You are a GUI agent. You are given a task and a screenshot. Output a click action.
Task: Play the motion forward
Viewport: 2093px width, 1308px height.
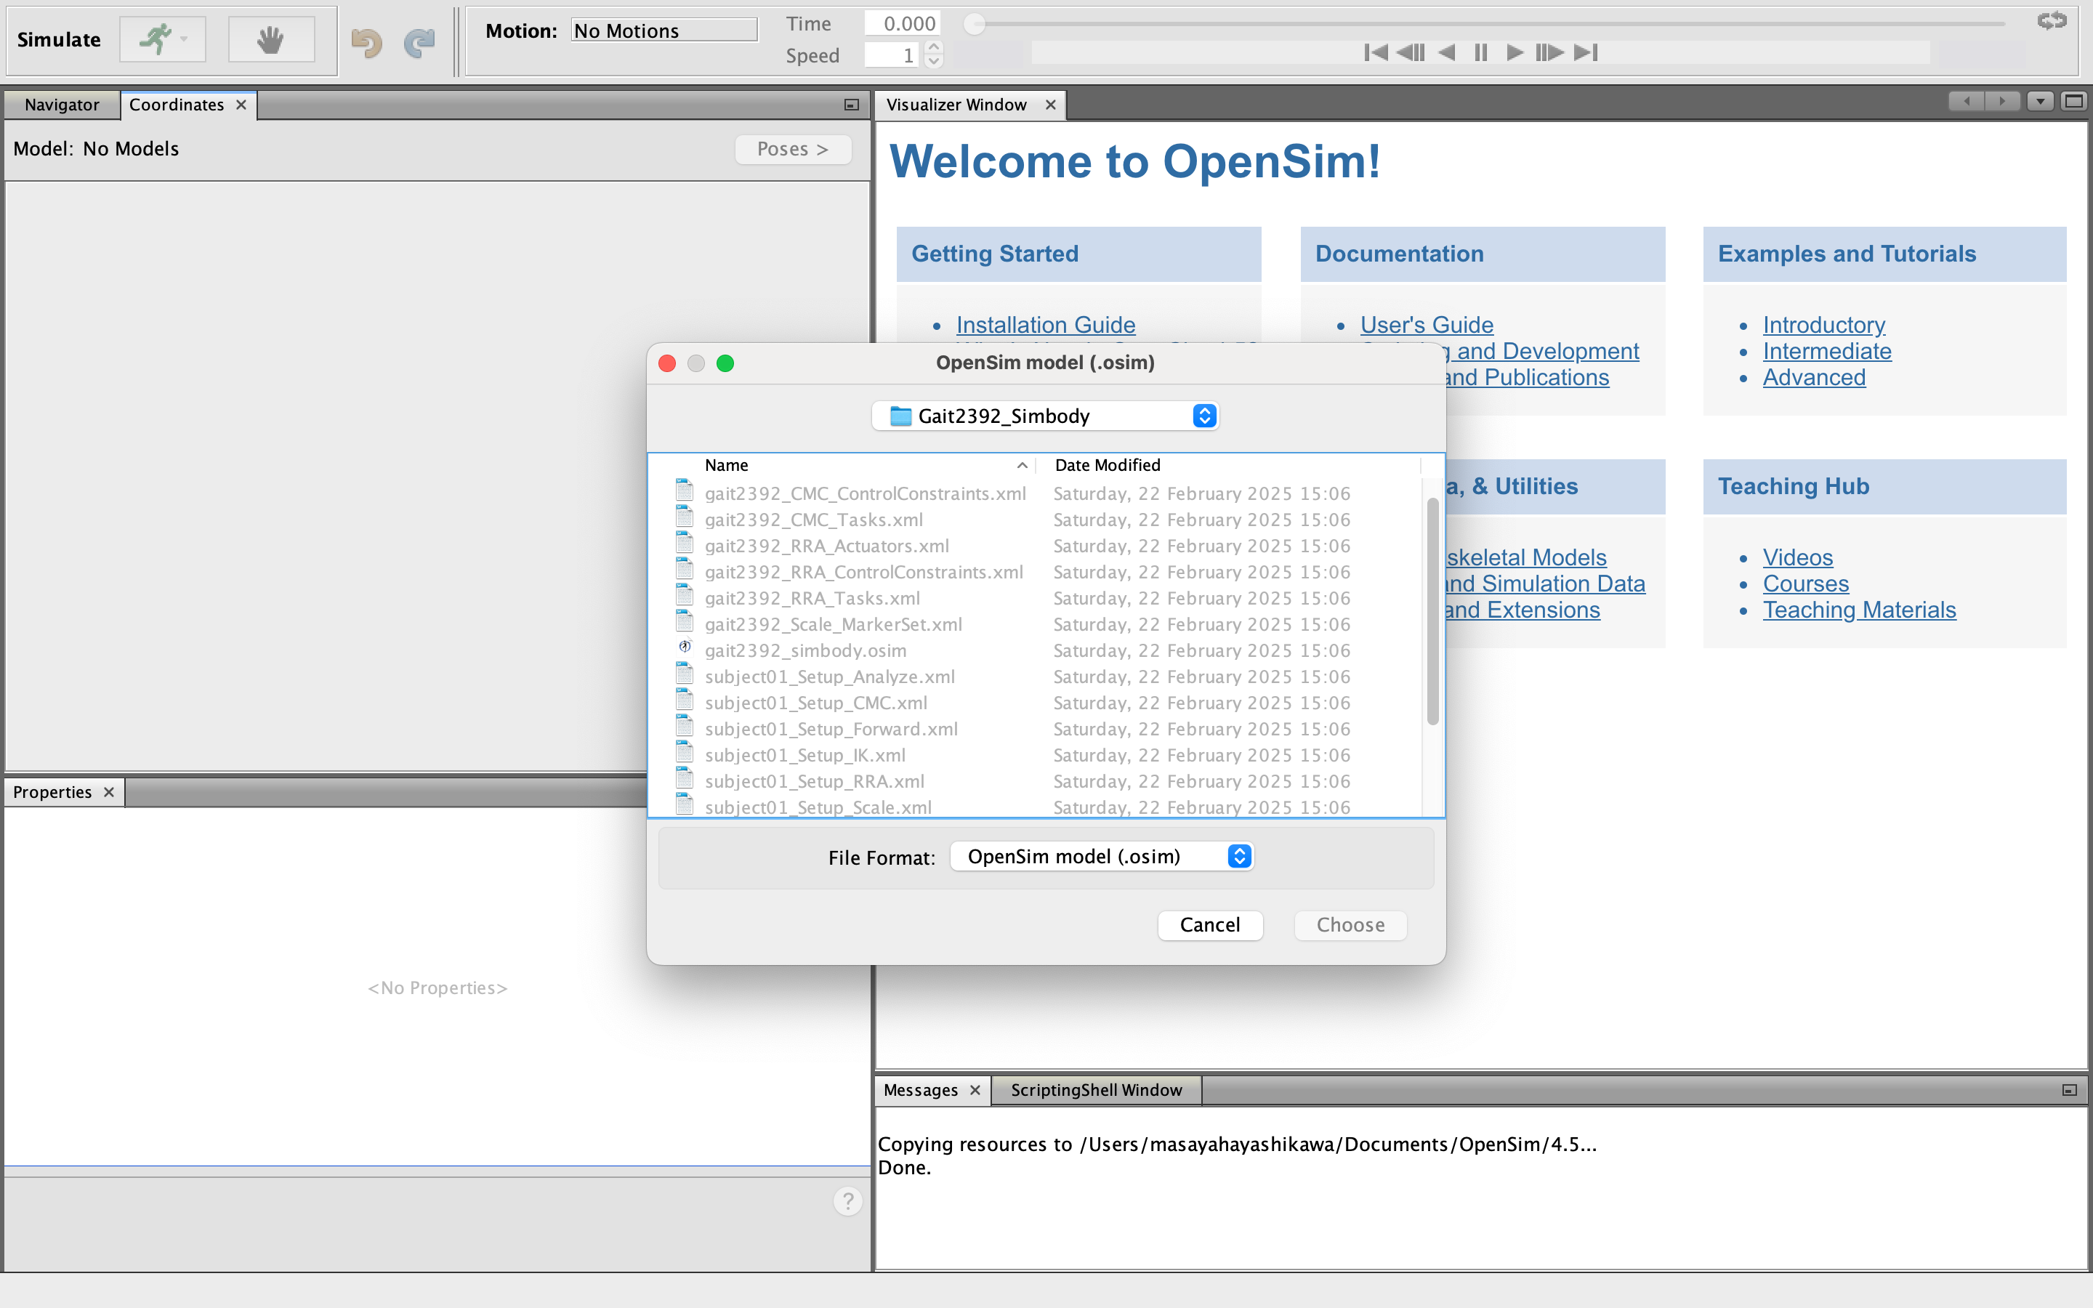coord(1515,53)
